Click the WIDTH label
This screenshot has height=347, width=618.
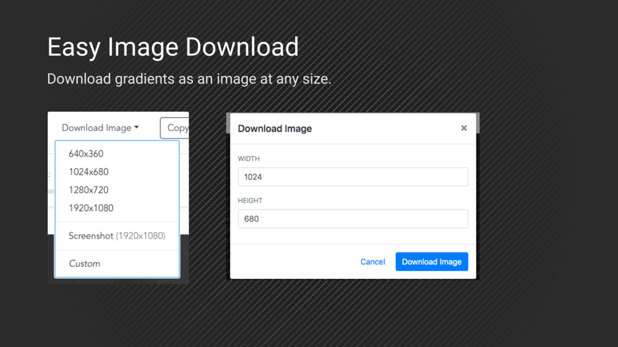[x=248, y=158]
